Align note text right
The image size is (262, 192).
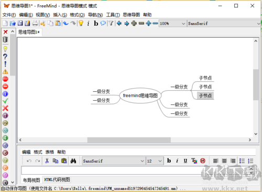[x=233, y=161]
